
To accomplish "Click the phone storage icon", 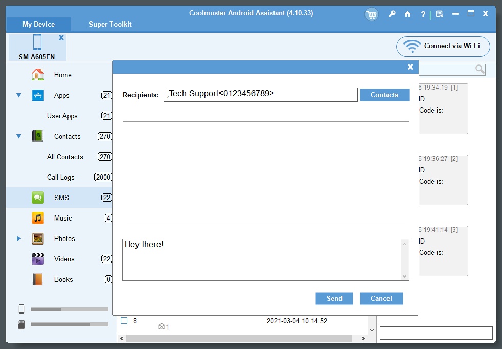I will pyautogui.click(x=21, y=309).
